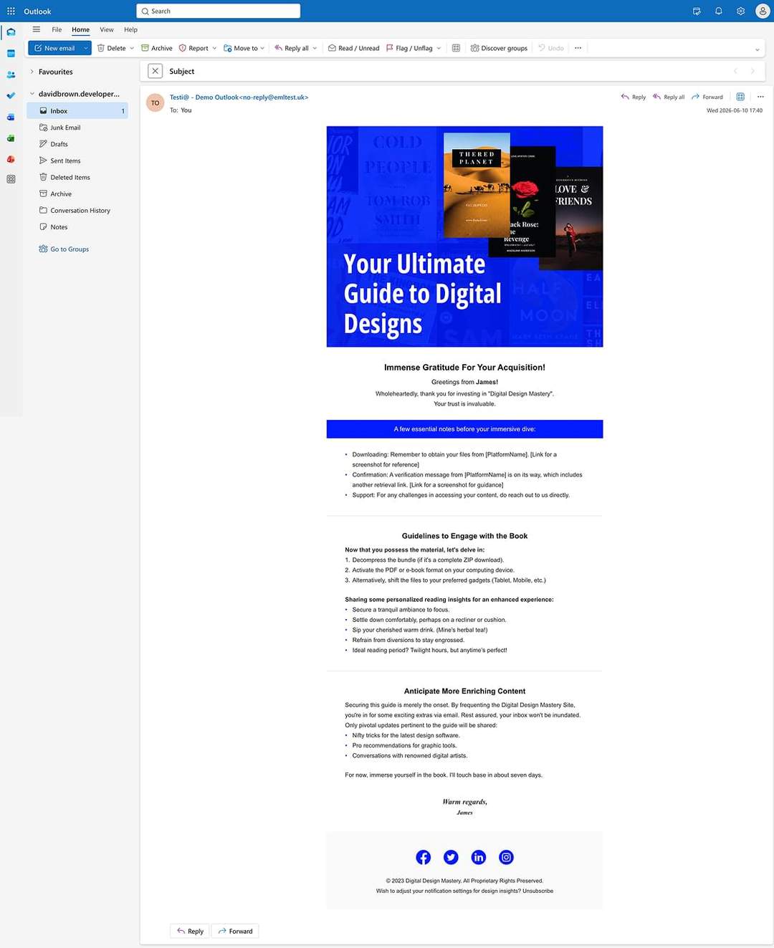Click Archive in the ribbon
This screenshot has height=948, width=774.
156,48
